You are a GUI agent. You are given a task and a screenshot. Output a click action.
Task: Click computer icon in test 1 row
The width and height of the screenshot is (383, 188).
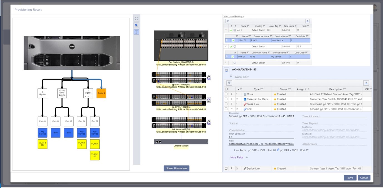pos(235,30)
